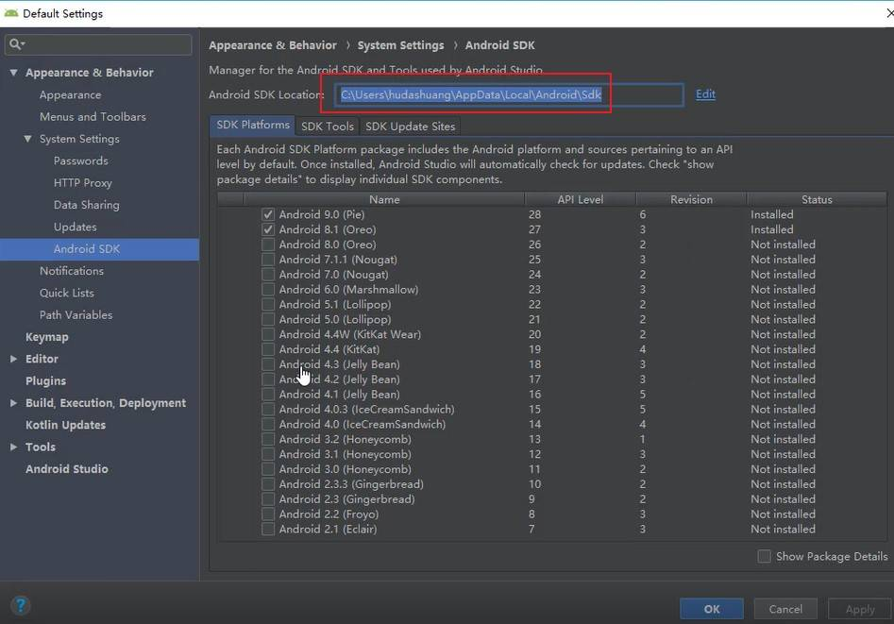
Task: Click the Android SDK Location field
Action: point(509,94)
